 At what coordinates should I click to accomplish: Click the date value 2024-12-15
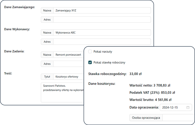point(171,107)
